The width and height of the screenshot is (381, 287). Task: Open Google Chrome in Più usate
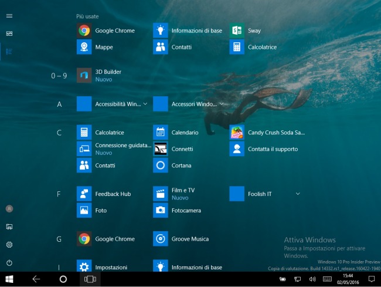coord(106,31)
